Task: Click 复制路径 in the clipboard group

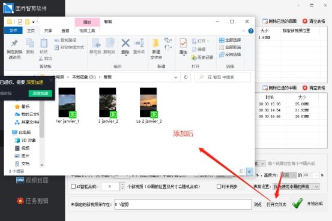Action: point(65,40)
